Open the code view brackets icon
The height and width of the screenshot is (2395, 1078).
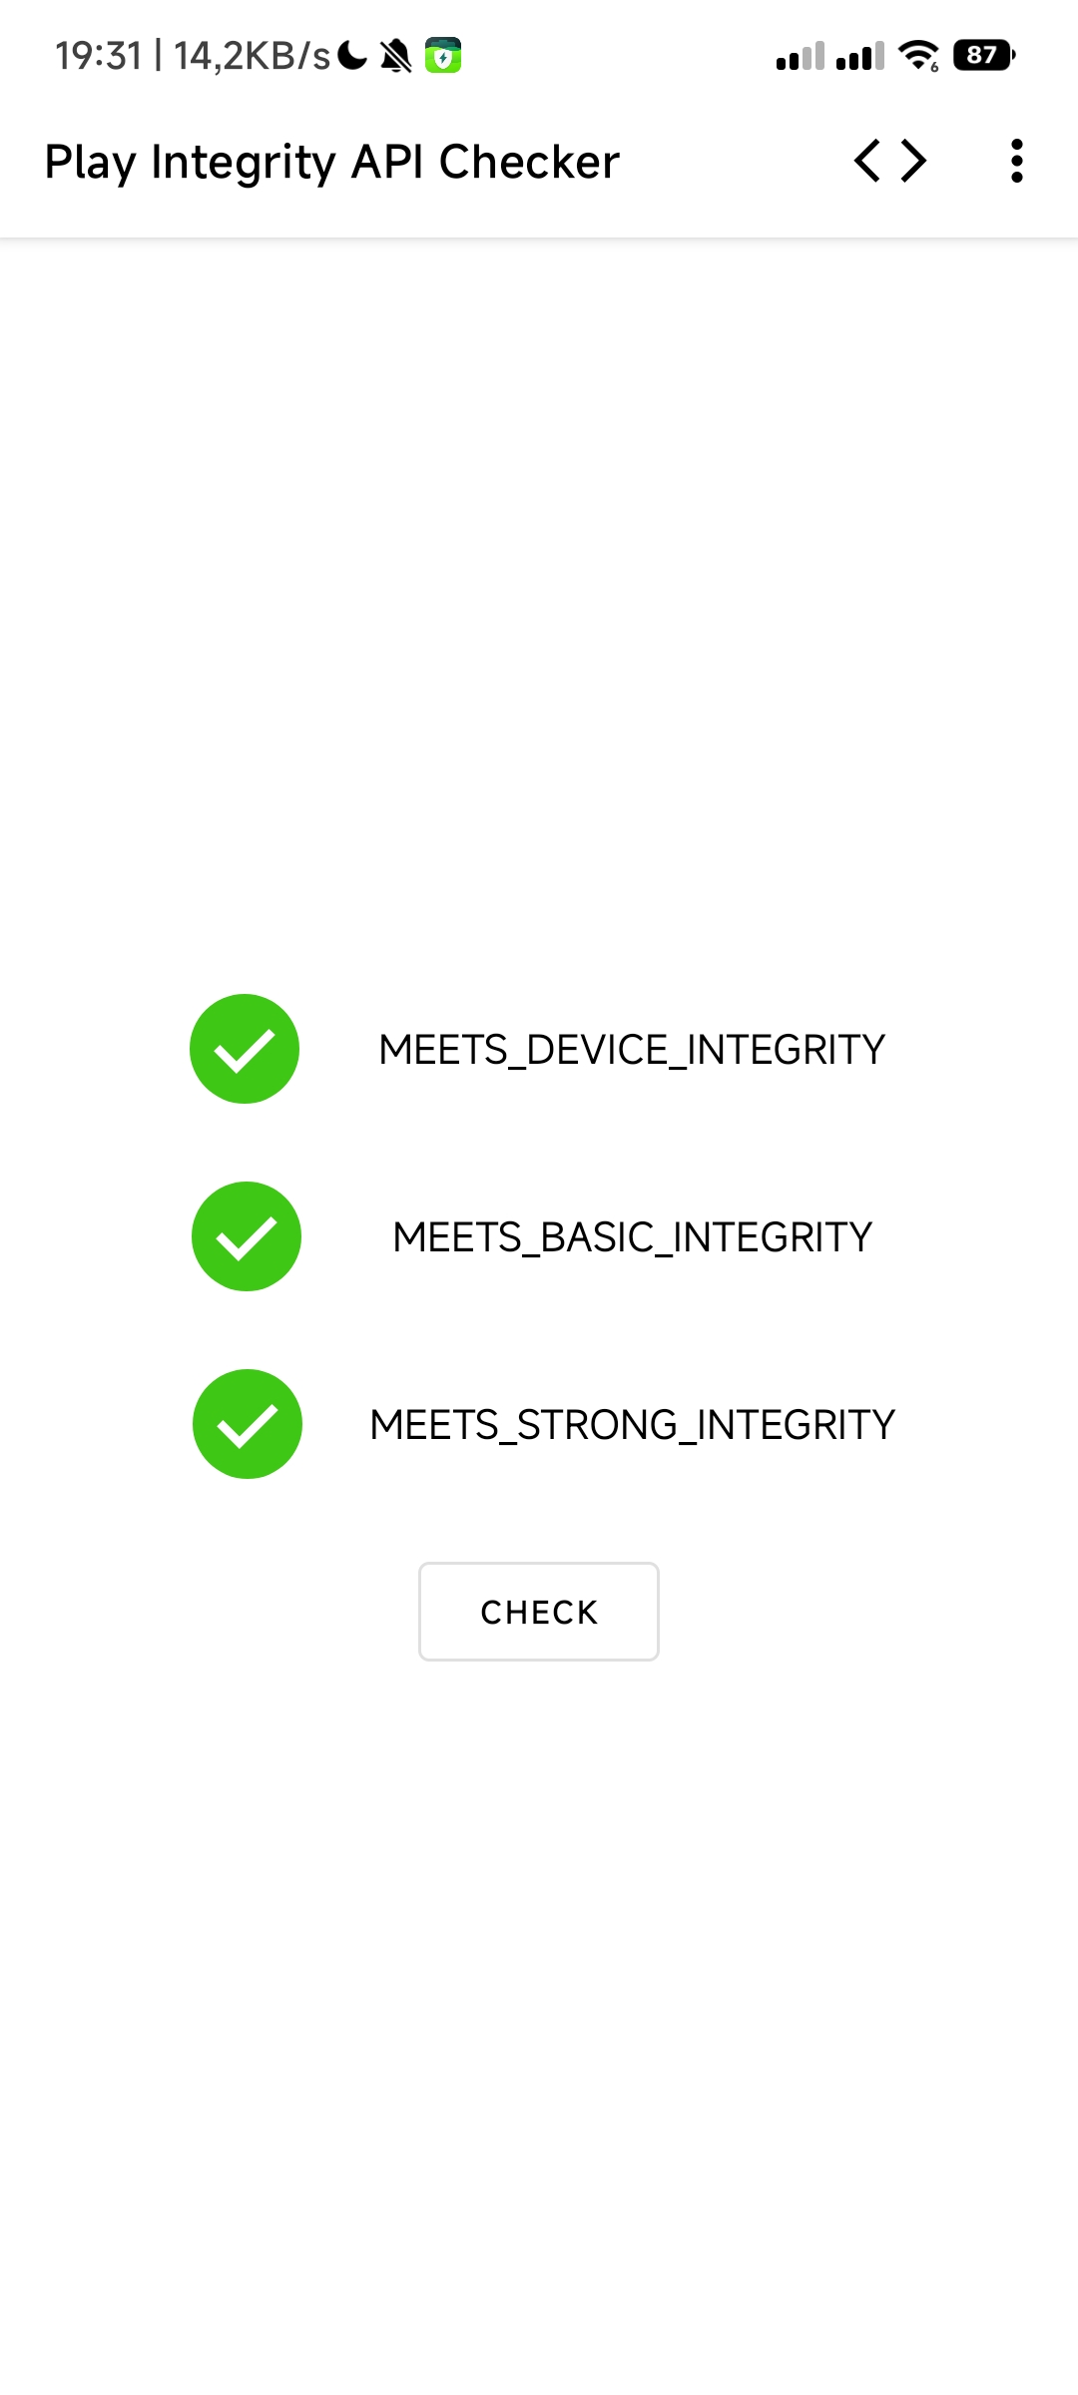pos(890,161)
